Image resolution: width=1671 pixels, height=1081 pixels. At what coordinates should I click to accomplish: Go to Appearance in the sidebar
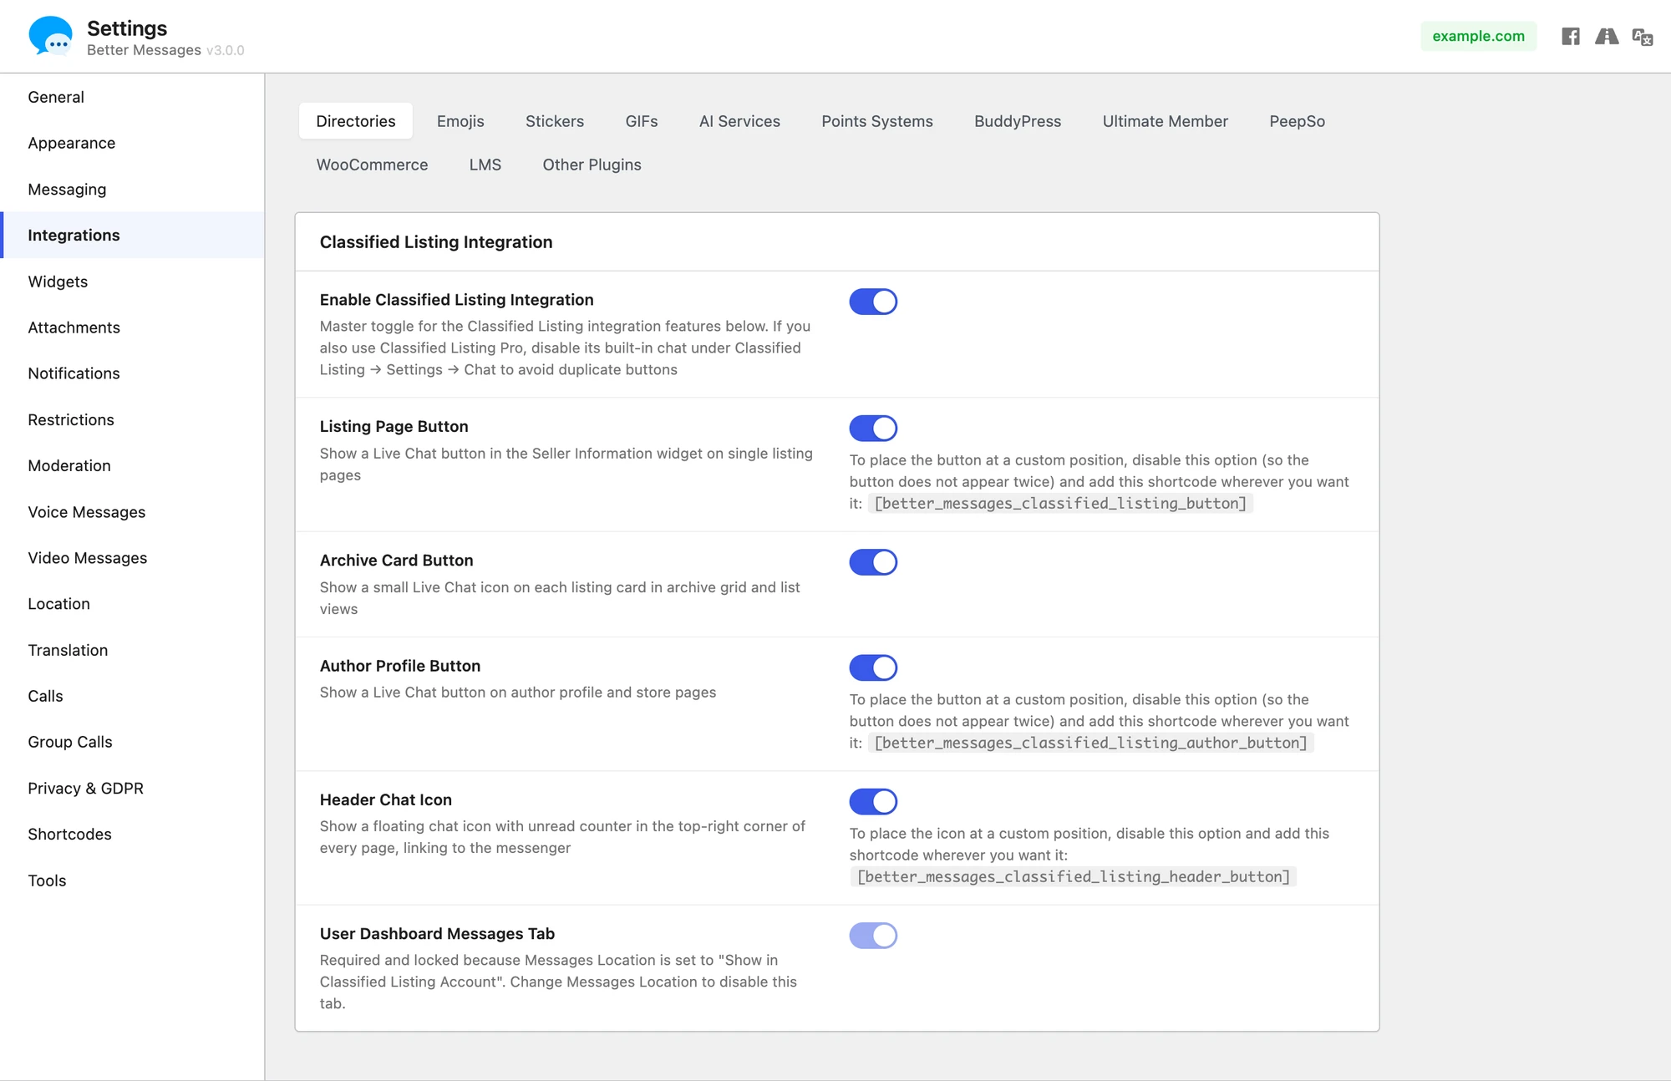[132, 143]
